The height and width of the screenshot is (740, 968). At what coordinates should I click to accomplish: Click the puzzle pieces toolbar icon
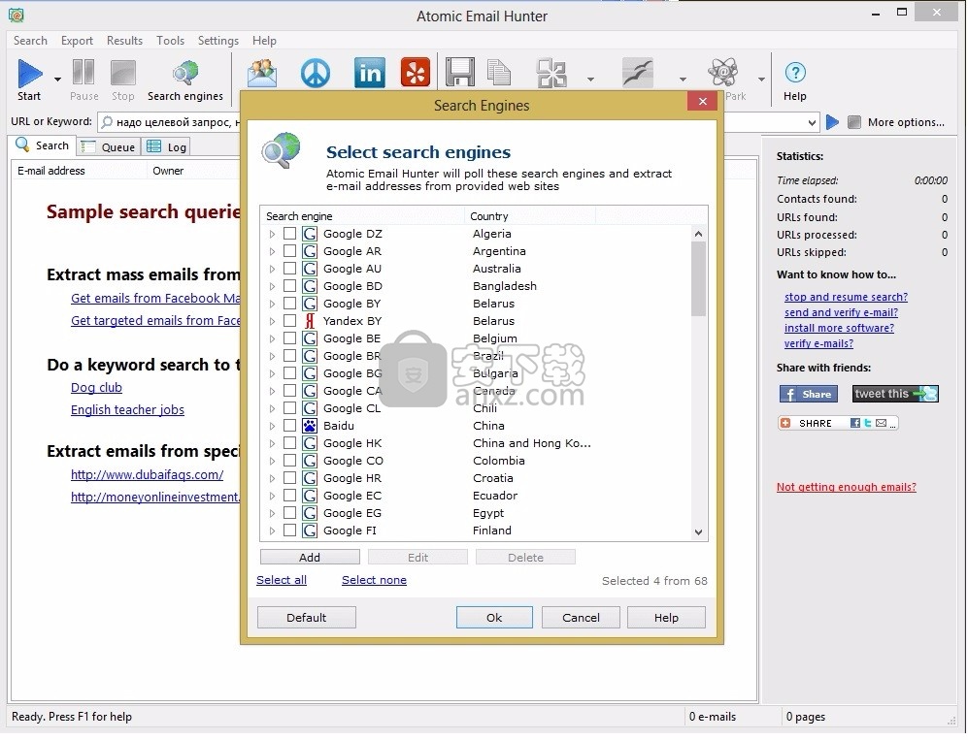tap(551, 74)
